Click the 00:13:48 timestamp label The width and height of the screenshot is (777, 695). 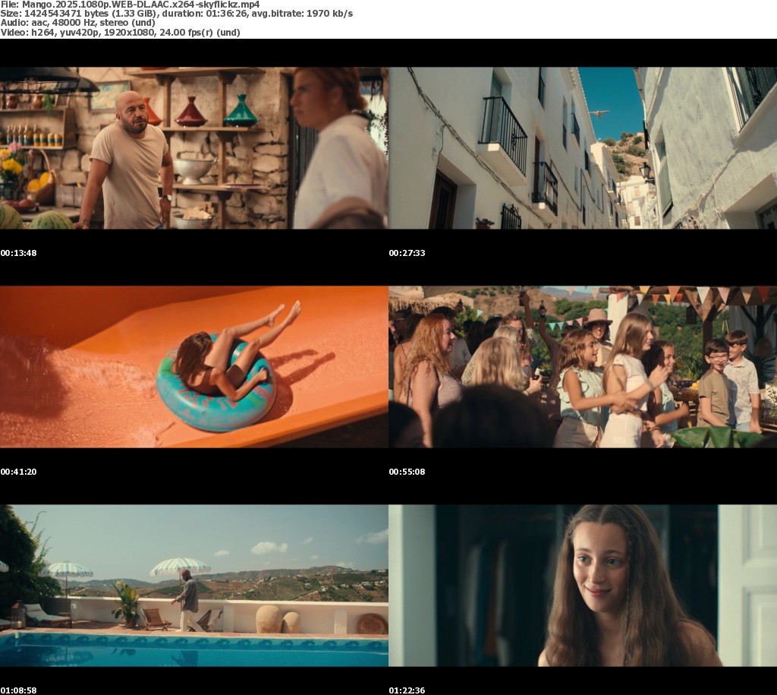click(x=18, y=253)
